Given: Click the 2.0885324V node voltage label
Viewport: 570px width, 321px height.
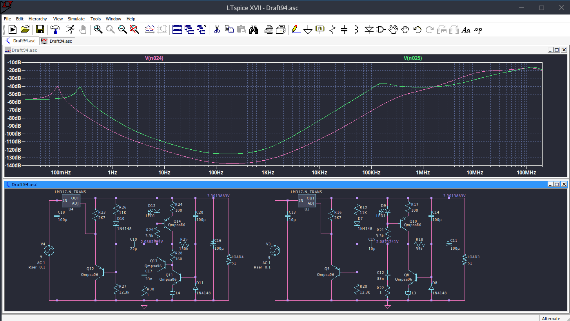Looking at the screenshot, I should coord(151,242).
